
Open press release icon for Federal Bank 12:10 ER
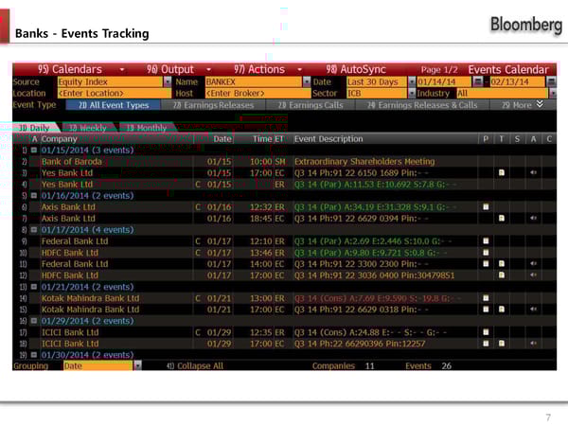pos(486,240)
